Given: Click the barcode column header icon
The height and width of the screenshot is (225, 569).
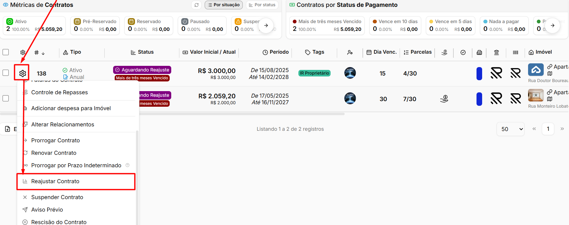Looking at the screenshot, I should pyautogui.click(x=516, y=52).
